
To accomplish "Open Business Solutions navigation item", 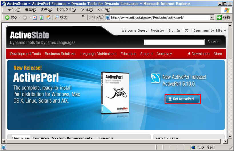I will [60, 54].
